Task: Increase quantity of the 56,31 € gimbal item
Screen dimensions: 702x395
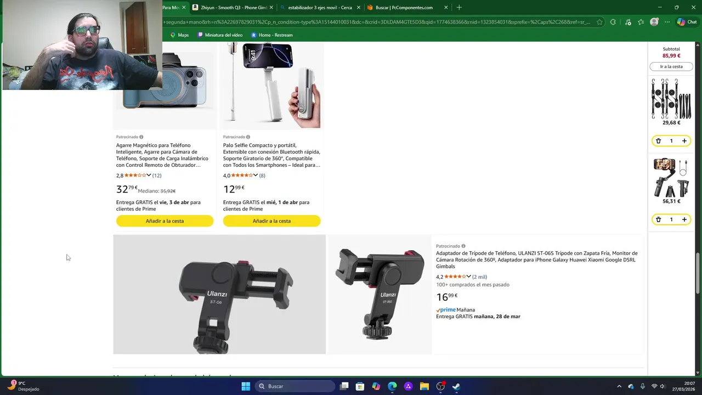Action: [x=684, y=219]
